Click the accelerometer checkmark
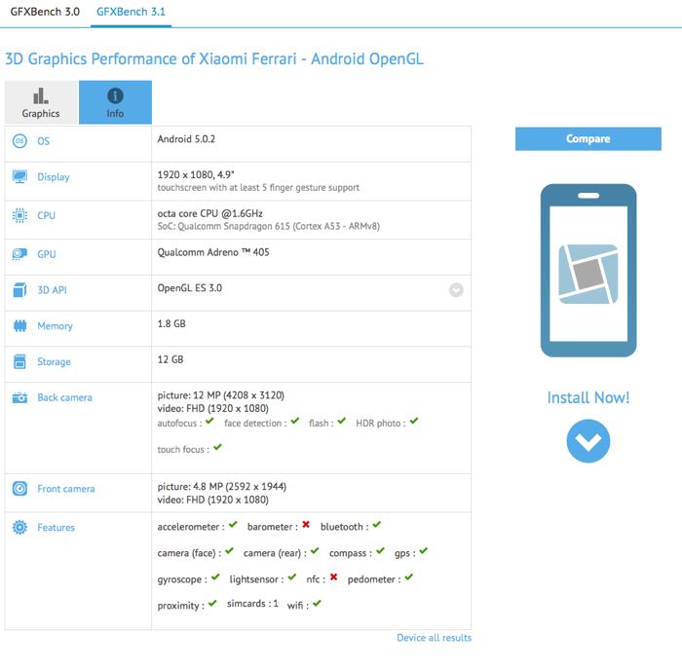 click(233, 524)
